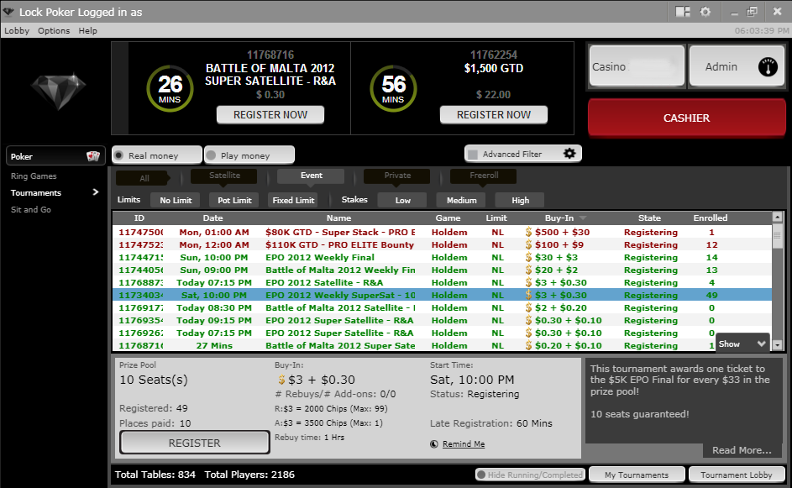Click the coin icon beside $2 + $0.20
This screenshot has height=488, width=792.
coord(528,307)
